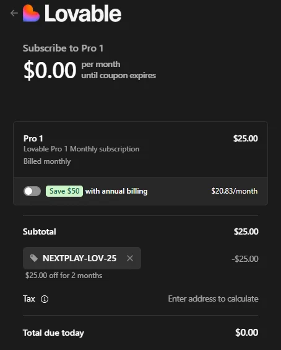281x350 pixels.
Task: Click the Save $50 badge
Action: pos(64,191)
